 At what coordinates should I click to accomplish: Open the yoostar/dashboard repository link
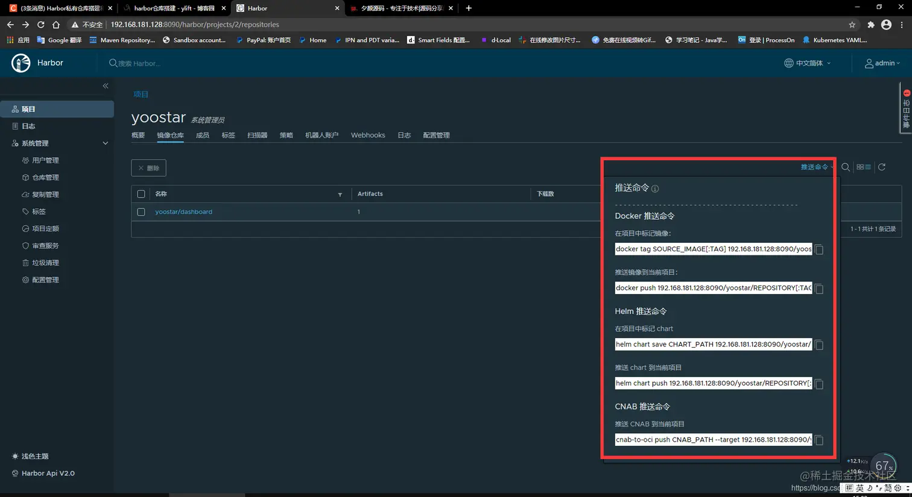(x=183, y=212)
